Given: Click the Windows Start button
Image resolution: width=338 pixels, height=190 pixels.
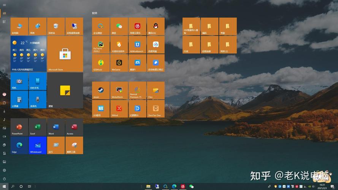Looking at the screenshot, I should [4, 186].
